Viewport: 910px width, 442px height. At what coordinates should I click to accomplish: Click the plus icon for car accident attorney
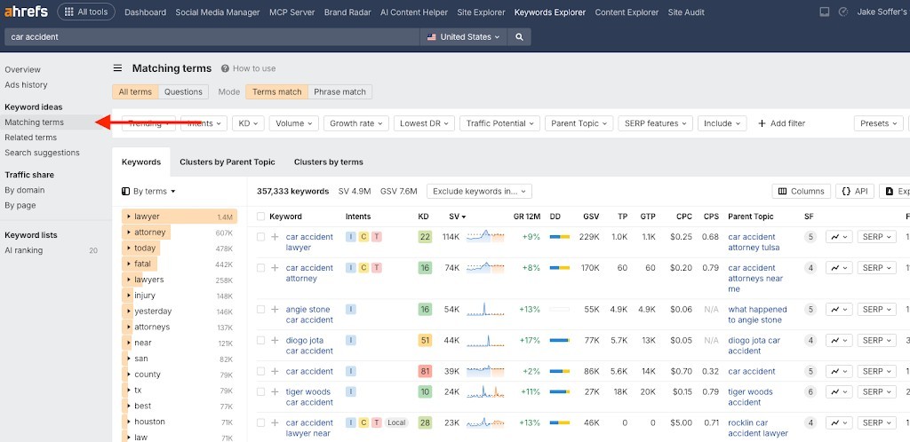coord(275,268)
